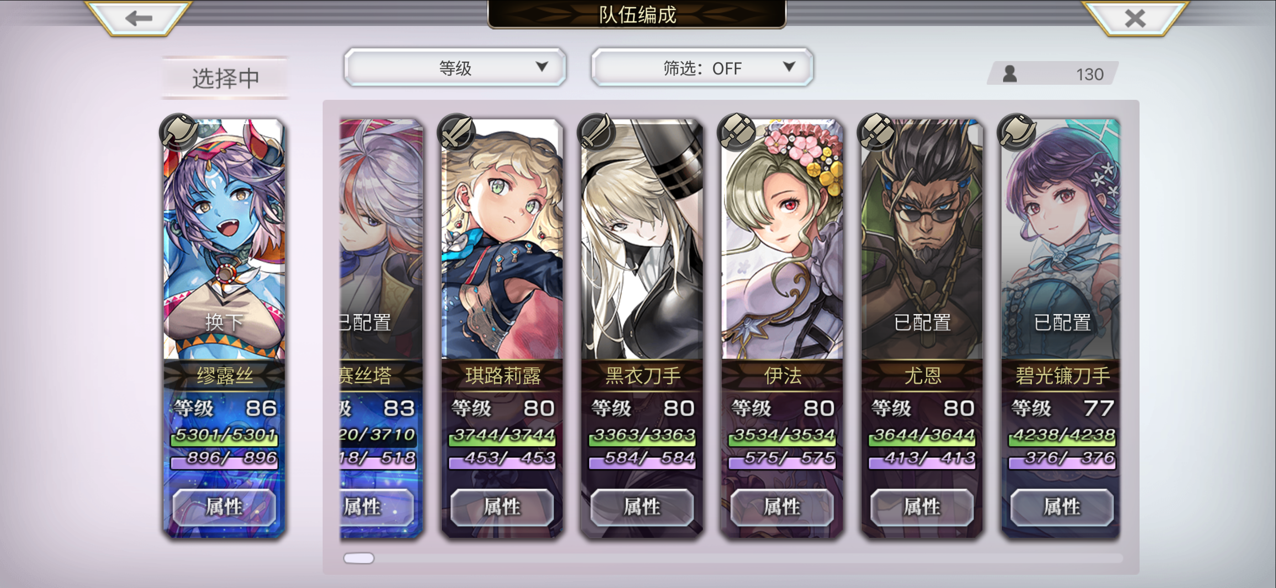Close the team formation screen
1276x588 pixels.
coord(1135,18)
